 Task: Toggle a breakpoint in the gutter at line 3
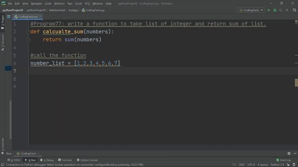pyautogui.click(x=23, y=39)
